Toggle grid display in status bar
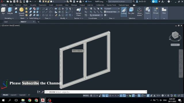Screen dimensions: 184x103 (91, 96)
